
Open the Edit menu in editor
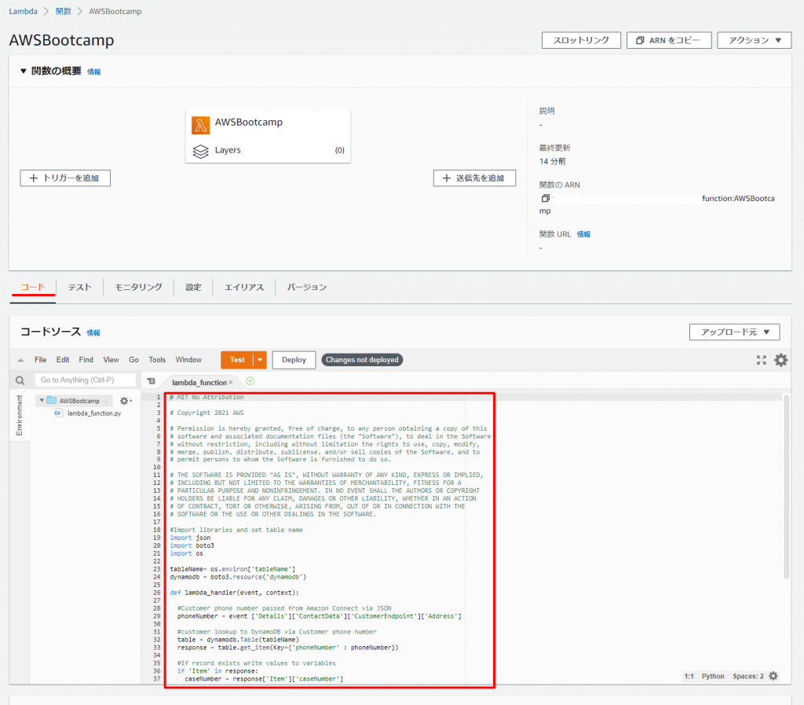pyautogui.click(x=63, y=360)
